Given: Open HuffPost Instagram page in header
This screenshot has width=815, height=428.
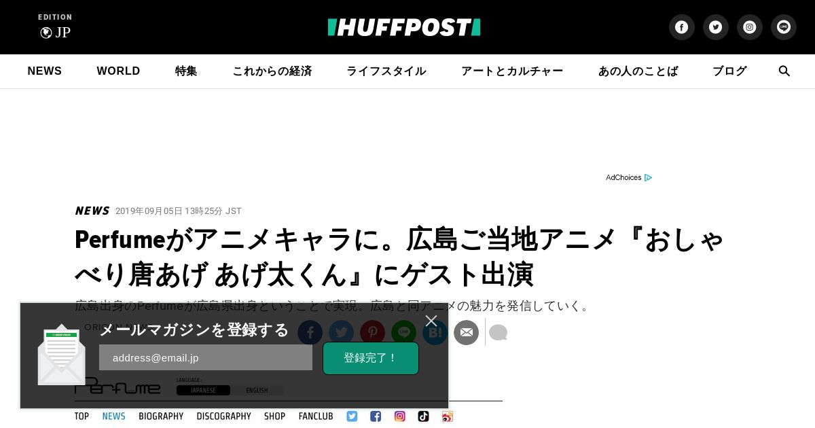Looking at the screenshot, I should [x=749, y=27].
